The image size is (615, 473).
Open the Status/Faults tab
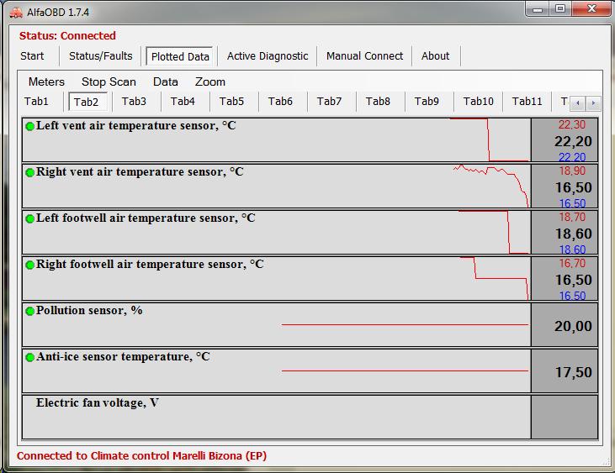click(x=101, y=56)
